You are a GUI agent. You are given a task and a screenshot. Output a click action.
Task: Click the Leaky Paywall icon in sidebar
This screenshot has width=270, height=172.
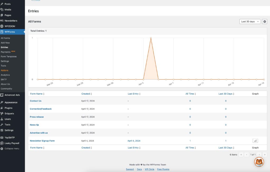[2, 143]
